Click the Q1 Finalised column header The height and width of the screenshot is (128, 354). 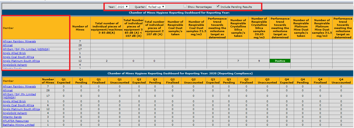point(99,81)
